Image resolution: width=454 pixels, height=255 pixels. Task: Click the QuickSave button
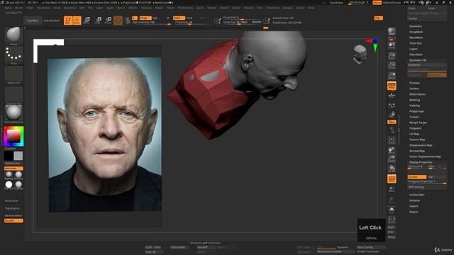point(336,3)
